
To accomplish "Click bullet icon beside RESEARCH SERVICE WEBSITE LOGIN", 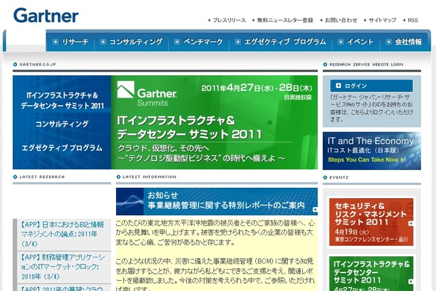I will click(325, 65).
